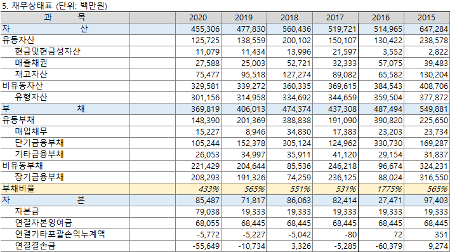
Task: Click the 유형자산 row label
Action: pyautogui.click(x=31, y=97)
